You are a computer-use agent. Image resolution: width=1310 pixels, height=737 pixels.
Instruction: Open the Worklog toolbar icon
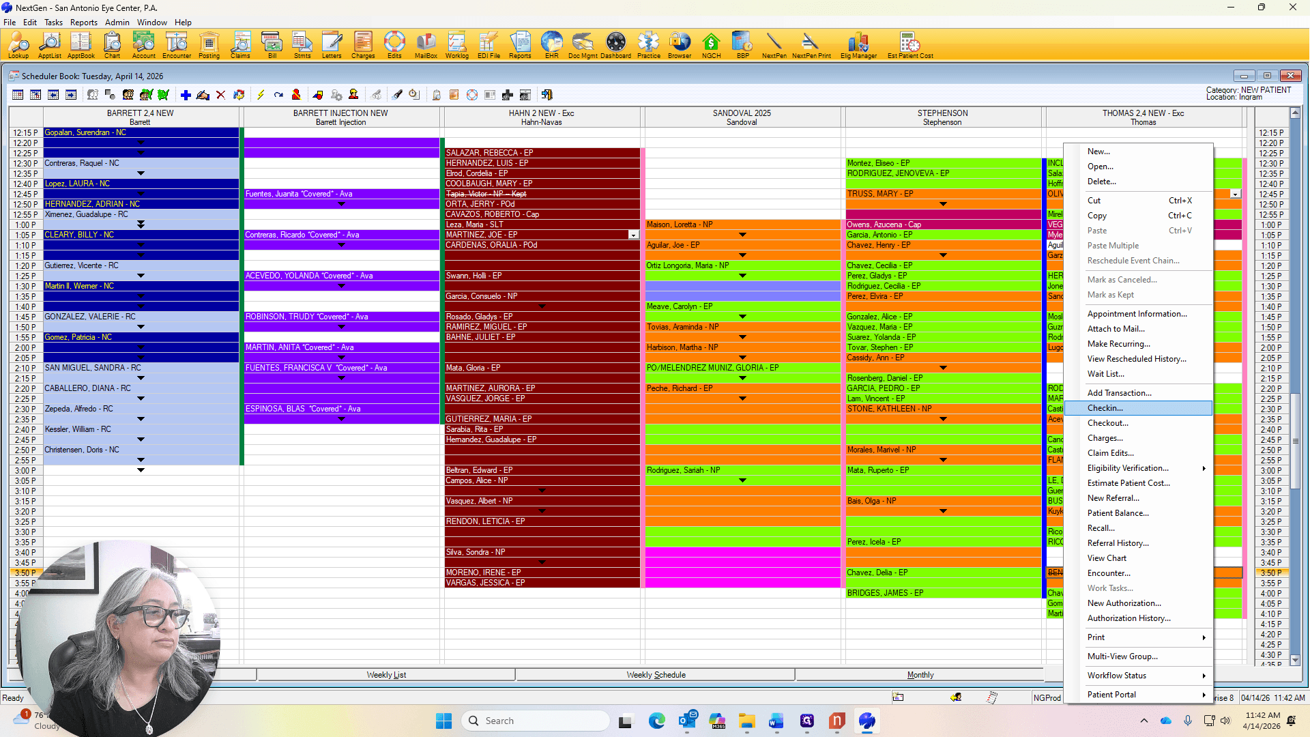pos(457,45)
